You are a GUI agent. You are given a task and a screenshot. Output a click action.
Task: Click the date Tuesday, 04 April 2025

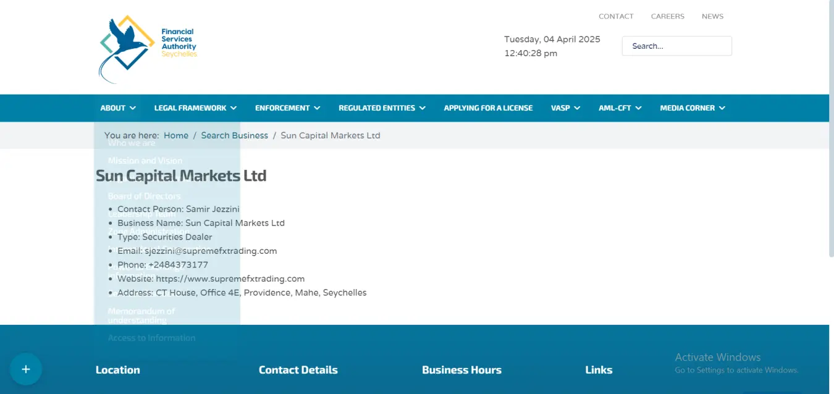pos(552,39)
